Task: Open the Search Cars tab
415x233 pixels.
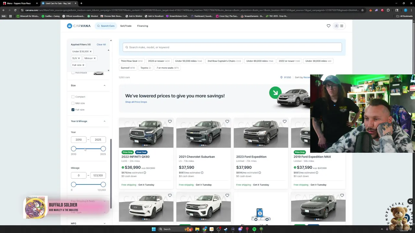Action: pyautogui.click(x=106, y=26)
